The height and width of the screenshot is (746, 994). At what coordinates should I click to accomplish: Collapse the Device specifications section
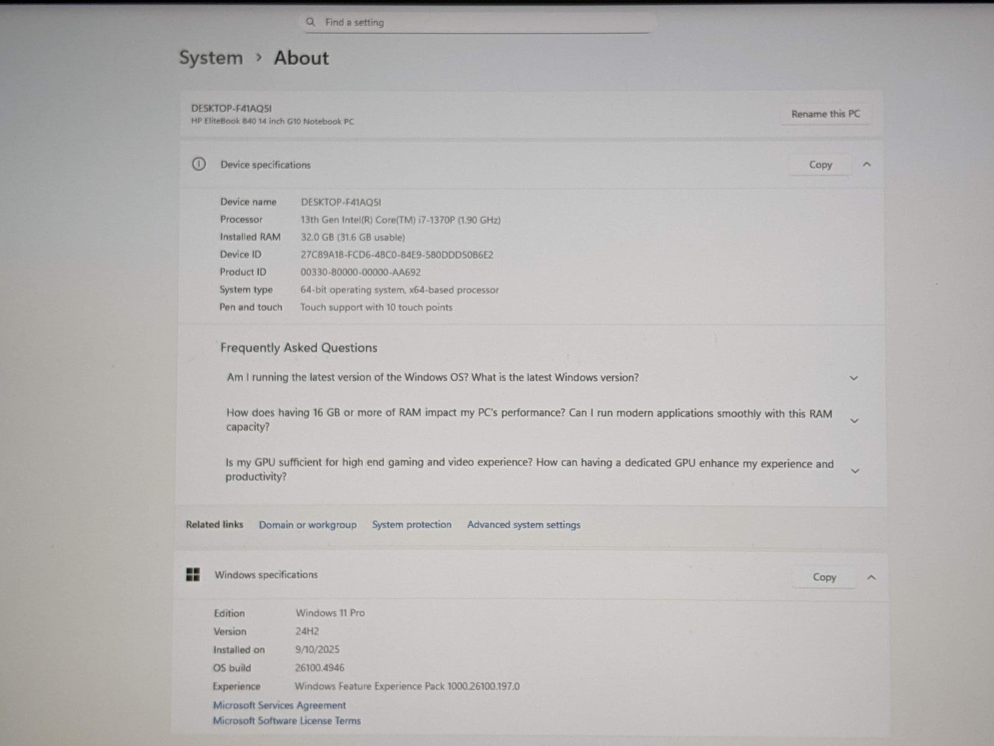[x=867, y=165]
